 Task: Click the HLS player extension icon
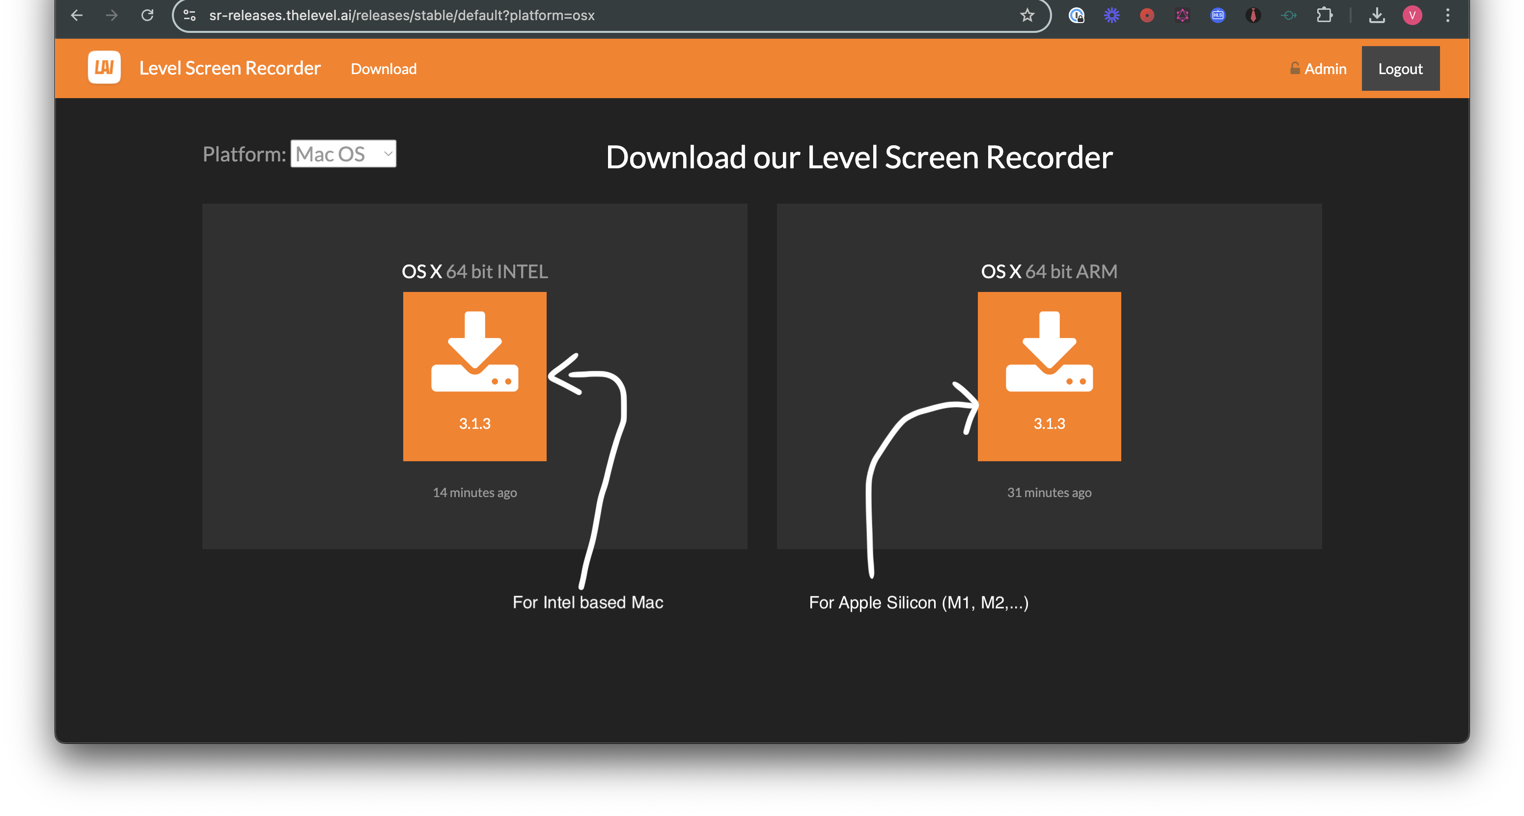pyautogui.click(x=1218, y=15)
